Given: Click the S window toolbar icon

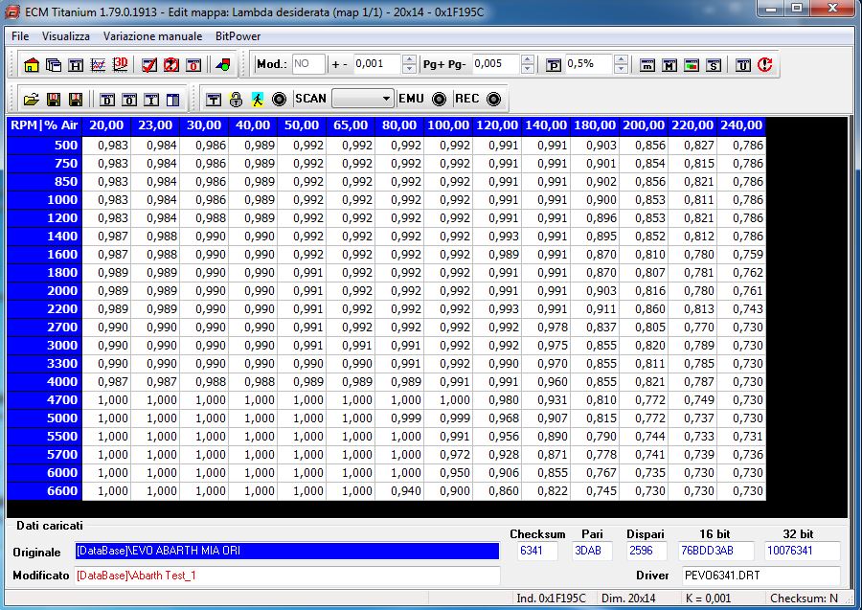Looking at the screenshot, I should click(x=714, y=65).
